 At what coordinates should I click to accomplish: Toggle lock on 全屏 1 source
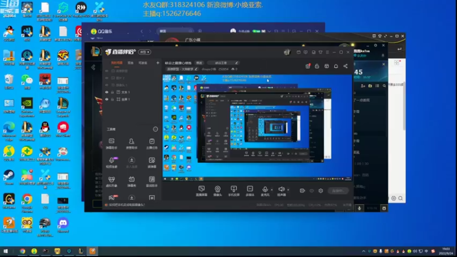[113, 99]
